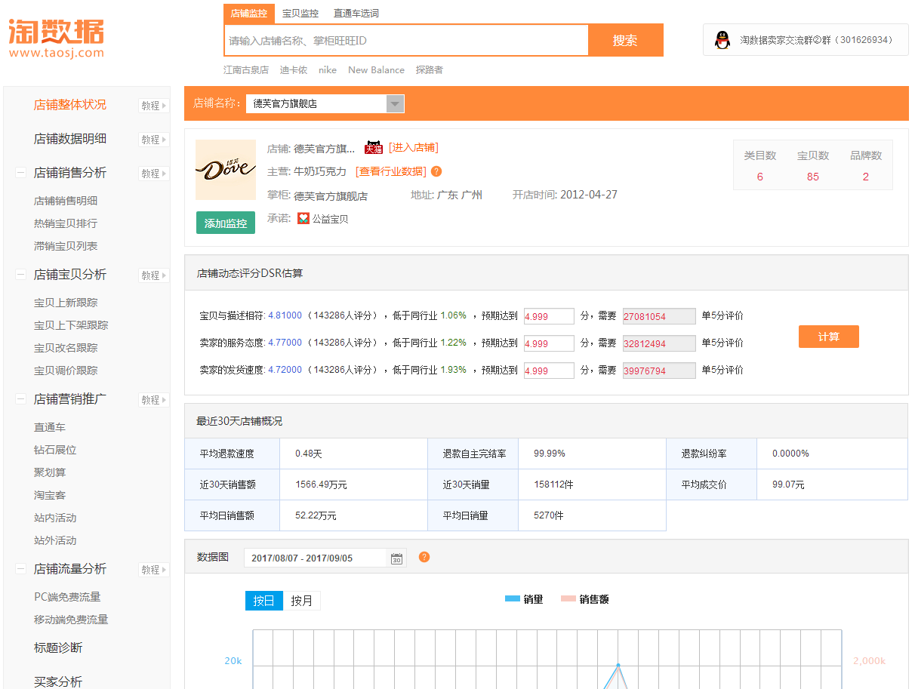Open the 教程 button beside 店铺数据明细

(x=154, y=140)
